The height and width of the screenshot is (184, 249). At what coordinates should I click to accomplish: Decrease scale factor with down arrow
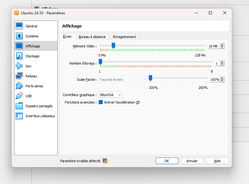pos(222,80)
